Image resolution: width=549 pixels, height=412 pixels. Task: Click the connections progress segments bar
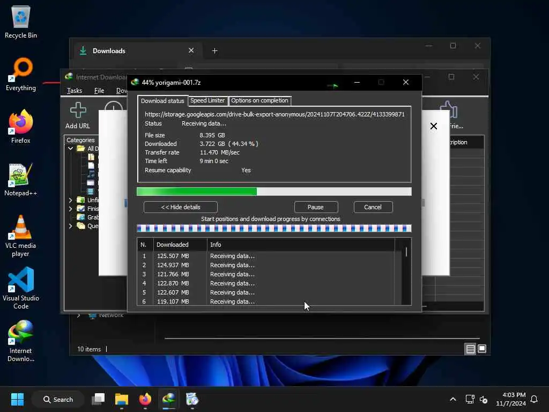click(x=274, y=229)
